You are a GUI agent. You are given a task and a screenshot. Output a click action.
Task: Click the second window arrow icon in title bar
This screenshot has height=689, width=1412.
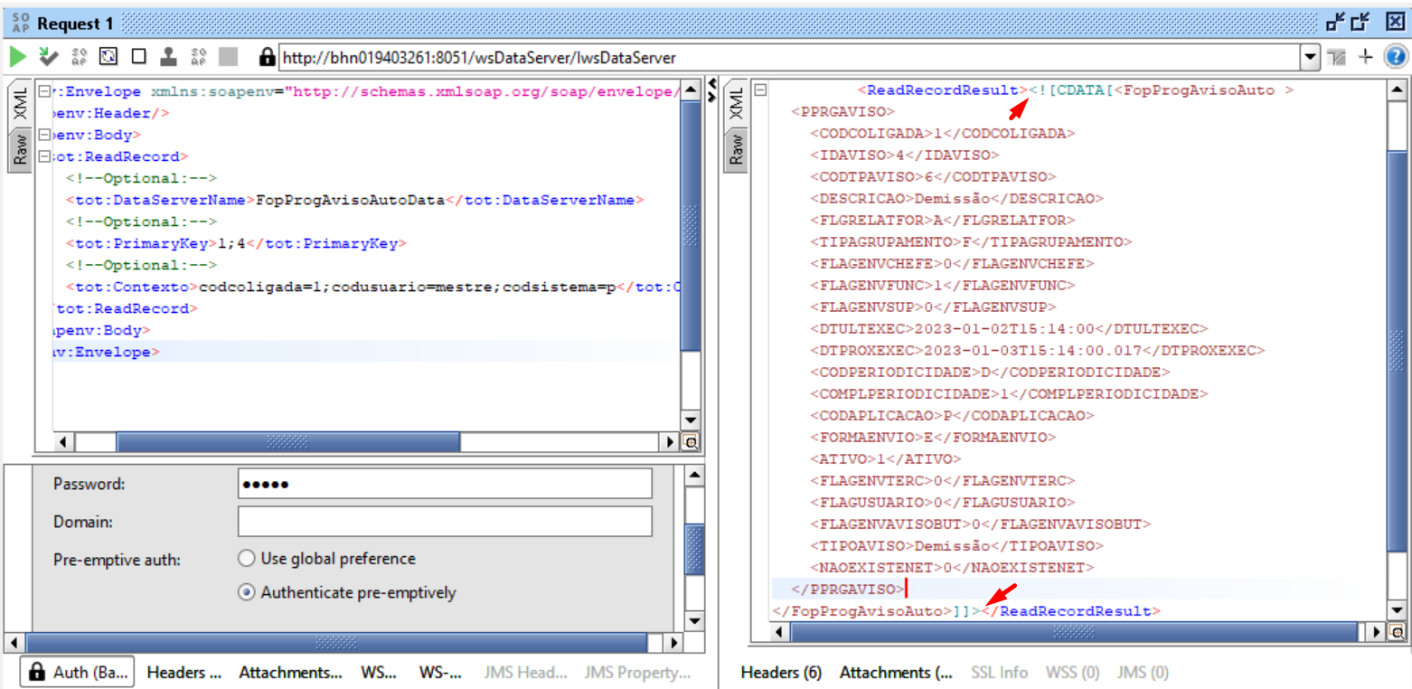(x=1361, y=23)
